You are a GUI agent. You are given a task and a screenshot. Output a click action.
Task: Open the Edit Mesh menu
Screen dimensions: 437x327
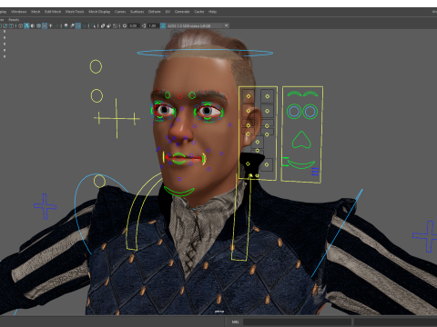tap(53, 12)
